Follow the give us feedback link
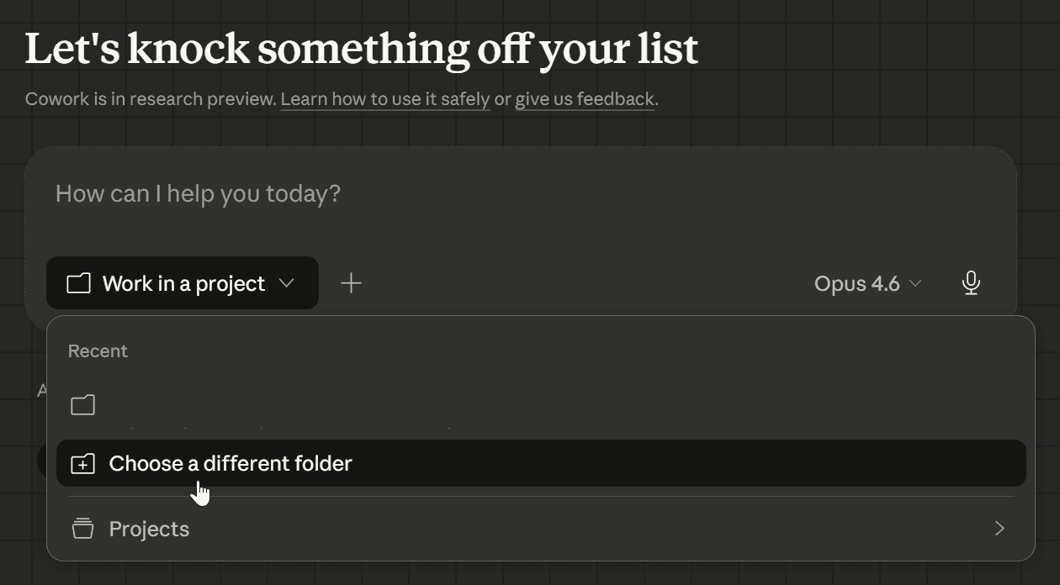Screen dimensions: 1060x585 click(584, 99)
